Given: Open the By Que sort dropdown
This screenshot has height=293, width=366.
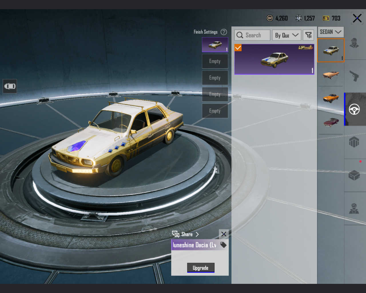Looking at the screenshot, I should tap(287, 35).
